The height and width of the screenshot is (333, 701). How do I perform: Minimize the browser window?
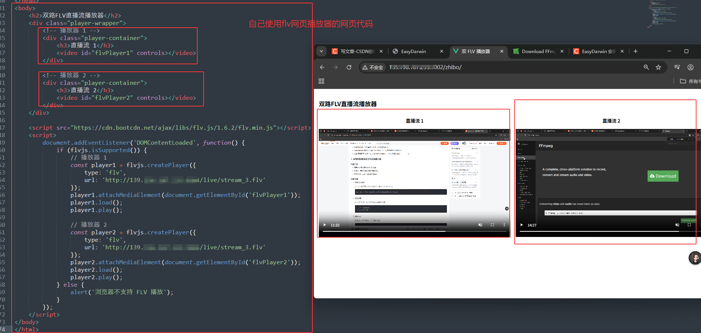[669, 51]
